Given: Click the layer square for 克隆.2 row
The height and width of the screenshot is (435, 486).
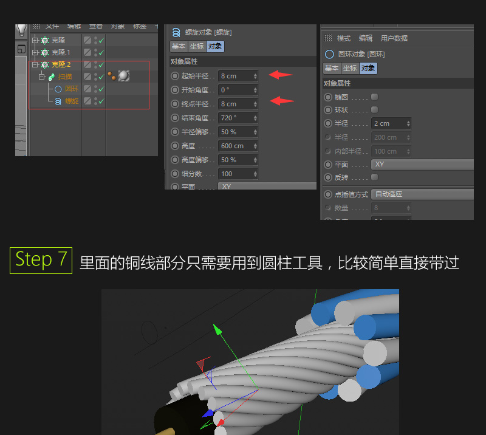Looking at the screenshot, I should (87, 64).
